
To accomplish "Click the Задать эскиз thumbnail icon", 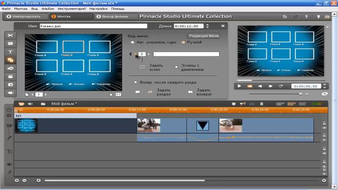I will click(142, 67).
